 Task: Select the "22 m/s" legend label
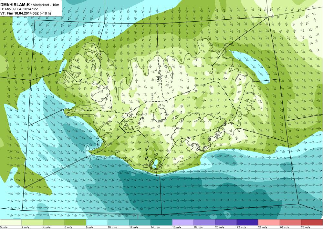pyautogui.click(x=241, y=227)
